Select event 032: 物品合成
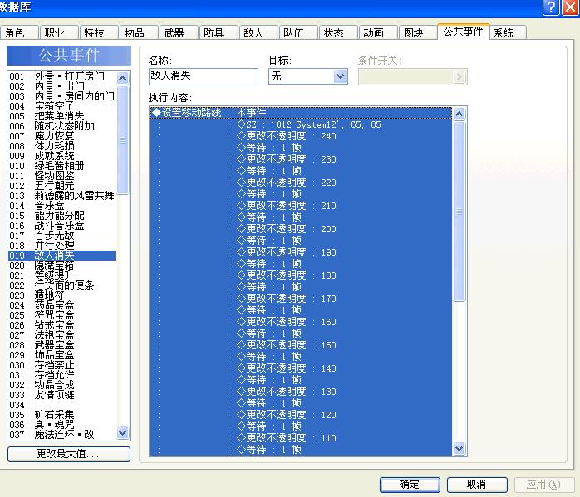The width and height of the screenshot is (580, 497). (x=61, y=385)
